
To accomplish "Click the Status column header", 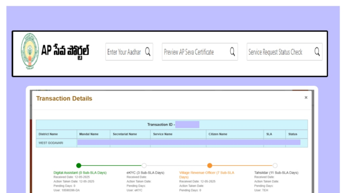I will pos(293,134).
